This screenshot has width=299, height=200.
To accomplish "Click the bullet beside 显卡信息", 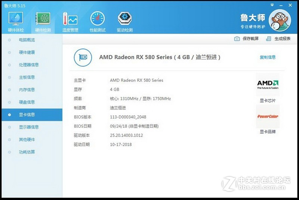I will 9,115.
